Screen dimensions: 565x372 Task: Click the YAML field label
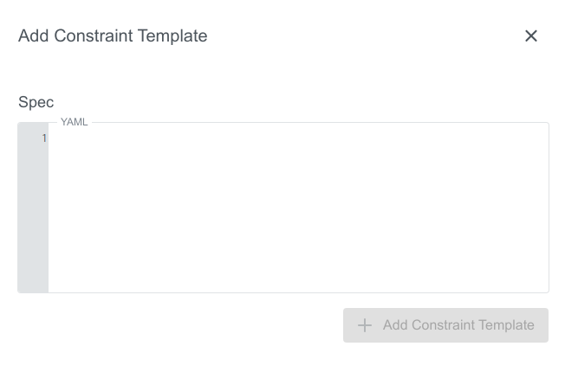point(75,122)
